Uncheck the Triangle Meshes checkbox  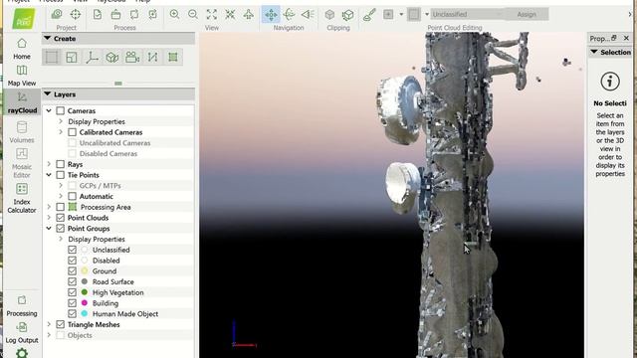(x=61, y=324)
